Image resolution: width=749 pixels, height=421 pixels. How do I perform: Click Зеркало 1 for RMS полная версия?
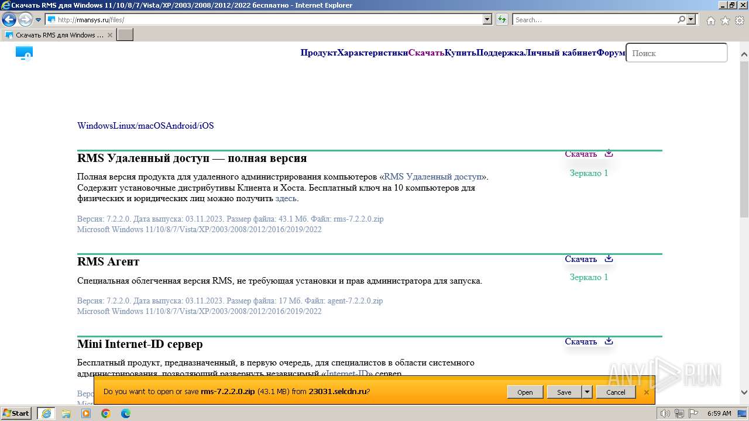pos(589,173)
